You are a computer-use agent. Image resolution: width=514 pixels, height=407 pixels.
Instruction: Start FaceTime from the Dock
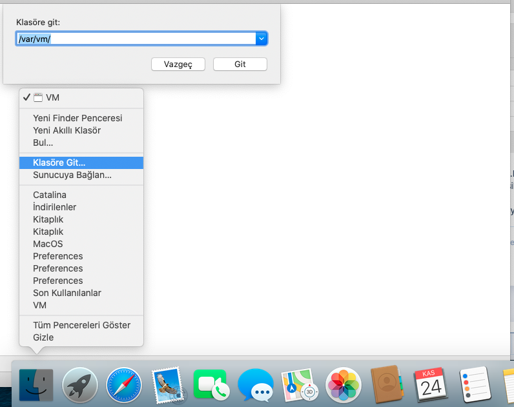pyautogui.click(x=211, y=385)
